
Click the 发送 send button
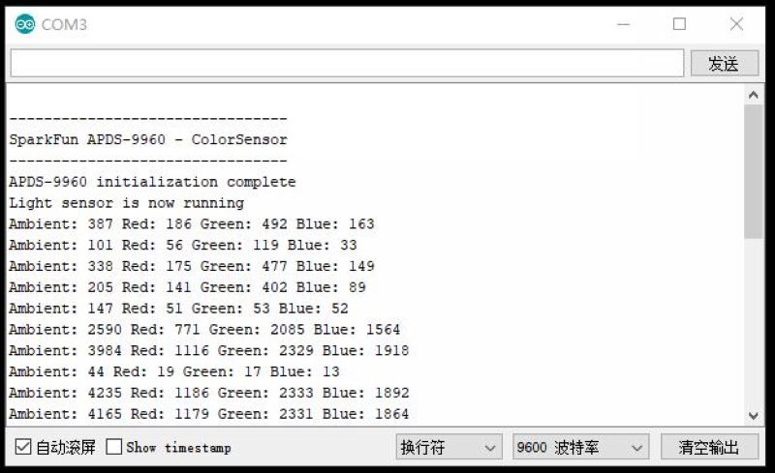coord(724,63)
